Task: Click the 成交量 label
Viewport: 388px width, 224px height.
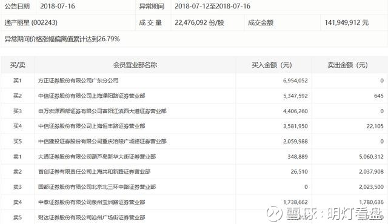Action: 150,23
